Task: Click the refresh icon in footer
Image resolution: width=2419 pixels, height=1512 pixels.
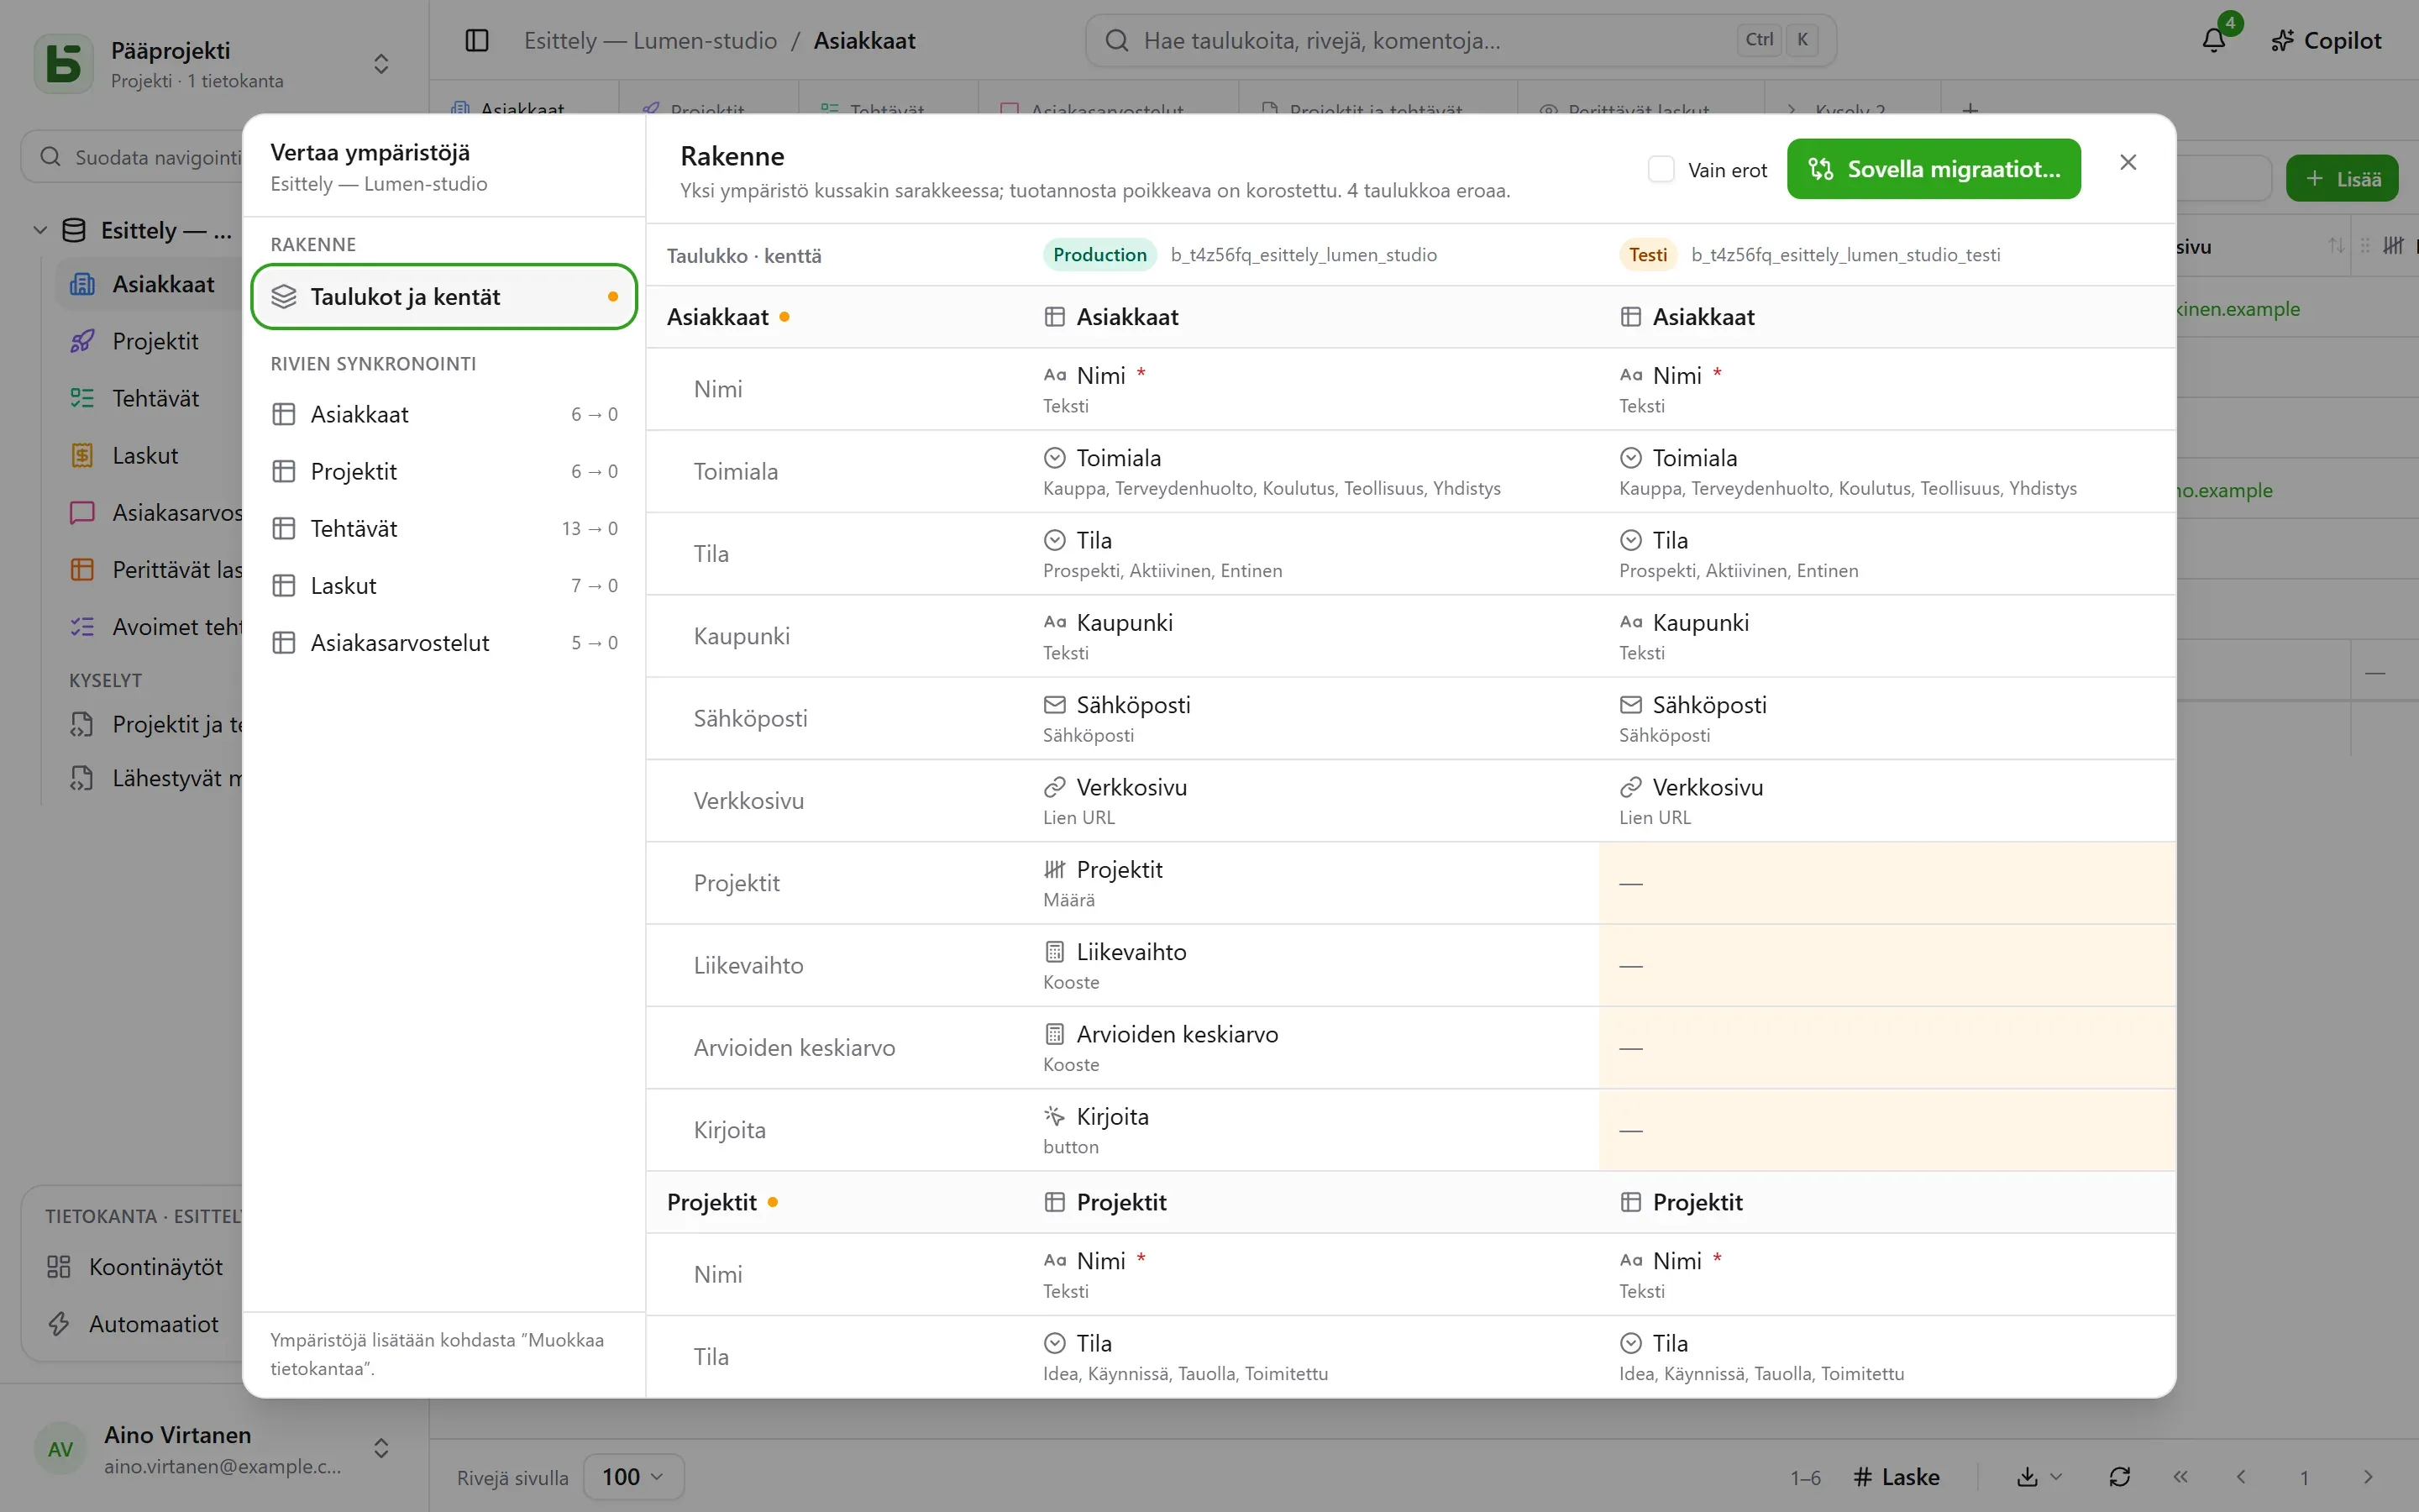Action: [2119, 1477]
